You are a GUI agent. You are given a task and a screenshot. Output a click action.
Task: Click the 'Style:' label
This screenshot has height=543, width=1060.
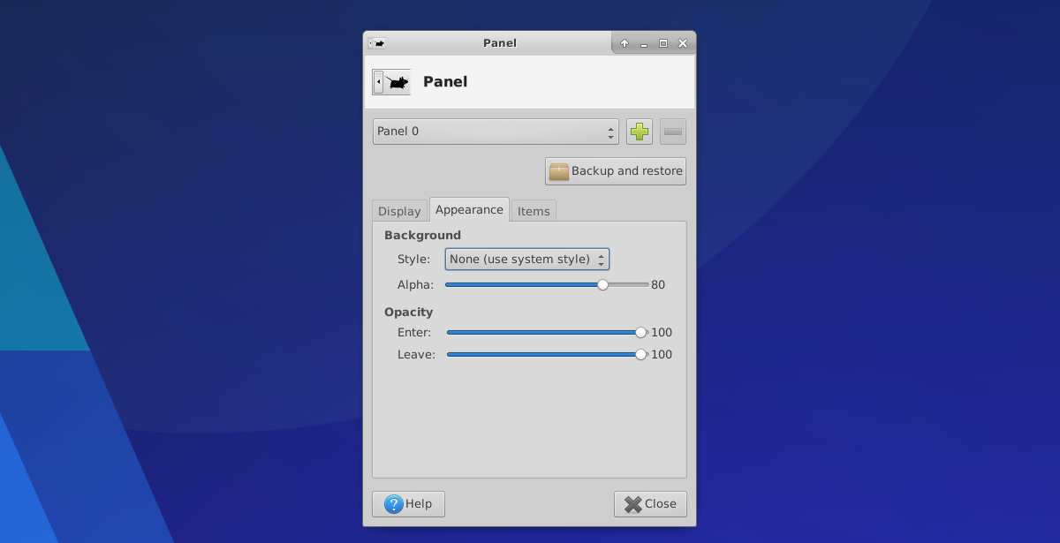click(x=413, y=260)
